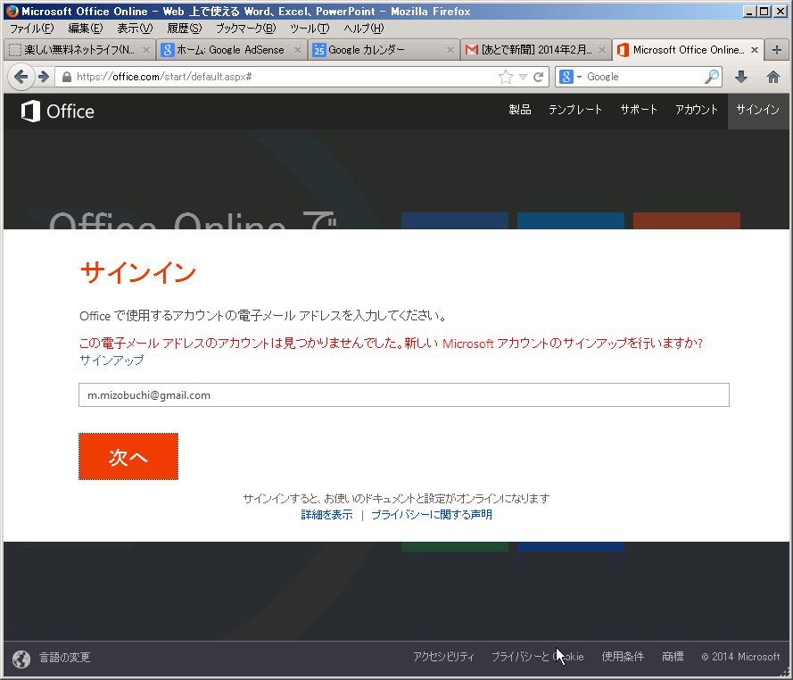The image size is (793, 680).
Task: Open the 履歴(S) menu
Action: 184,29
